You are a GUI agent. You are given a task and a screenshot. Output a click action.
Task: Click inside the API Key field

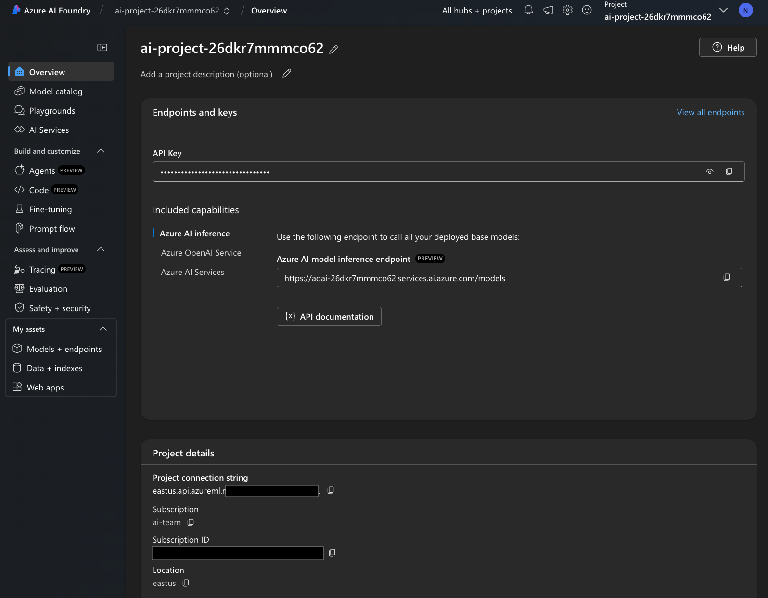(x=448, y=171)
